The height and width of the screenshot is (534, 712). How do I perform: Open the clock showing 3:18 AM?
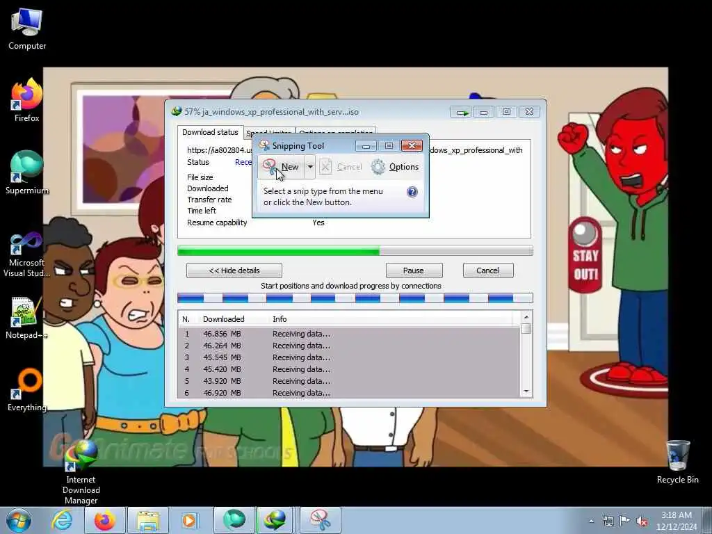point(677,521)
